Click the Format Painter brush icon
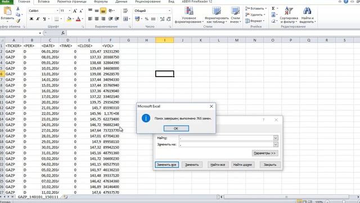360x203 pixels. pyautogui.click(x=18, y=21)
